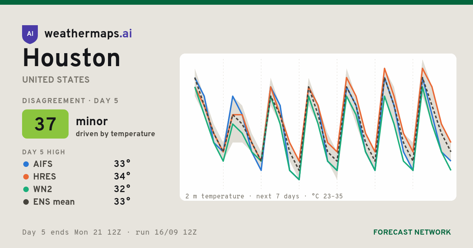
Task: Click the AIFS model label
Action: click(43, 164)
